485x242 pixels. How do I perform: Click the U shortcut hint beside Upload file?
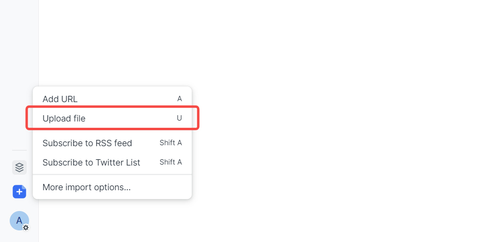[x=179, y=118]
